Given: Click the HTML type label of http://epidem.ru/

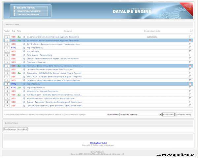Looking at the screenshot, I should pos(14,48).
